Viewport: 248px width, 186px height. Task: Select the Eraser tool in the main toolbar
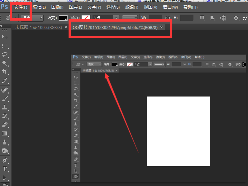click(5, 125)
